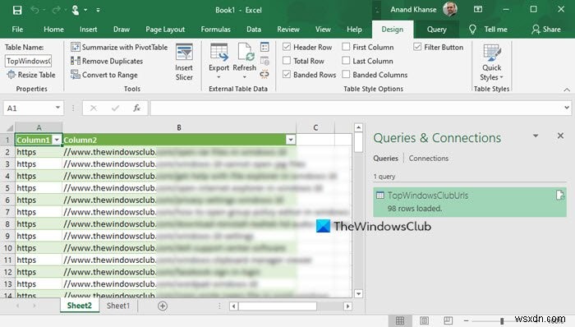This screenshot has height=327, width=575.
Task: Switch to the Home ribbon tab
Action: coord(53,30)
